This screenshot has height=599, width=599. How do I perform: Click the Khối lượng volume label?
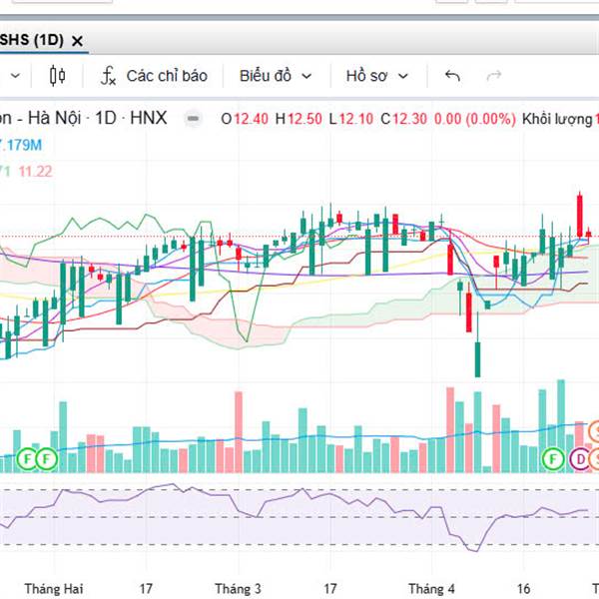tap(557, 119)
